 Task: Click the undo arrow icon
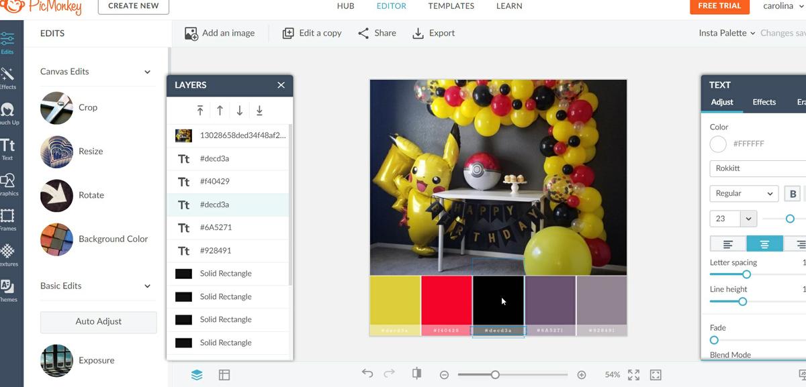367,374
